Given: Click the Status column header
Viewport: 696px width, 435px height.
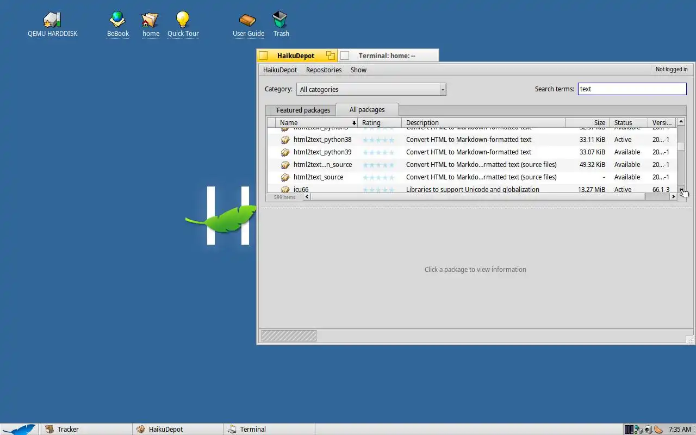Looking at the screenshot, I should pyautogui.click(x=629, y=123).
